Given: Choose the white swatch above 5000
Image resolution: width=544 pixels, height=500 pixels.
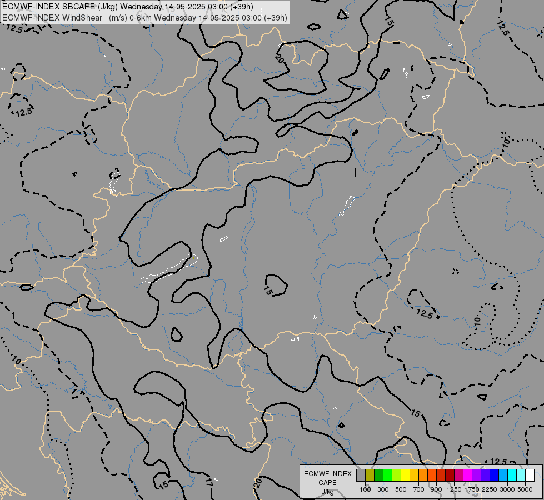Looking at the screenshot, I should point(530,476).
